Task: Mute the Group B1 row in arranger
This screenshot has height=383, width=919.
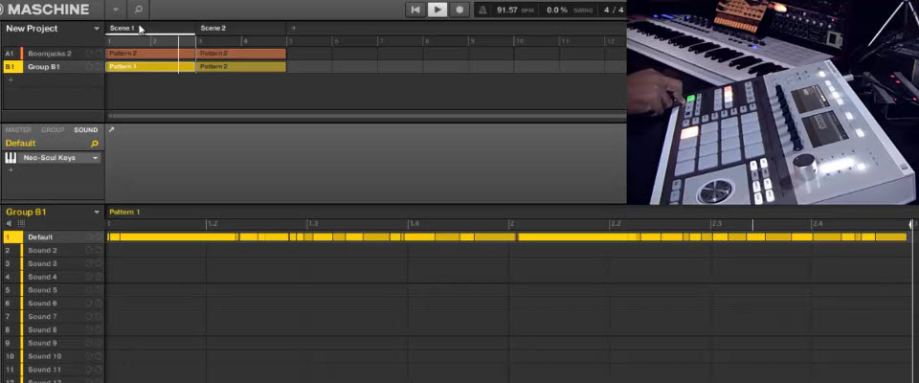Action: point(89,67)
